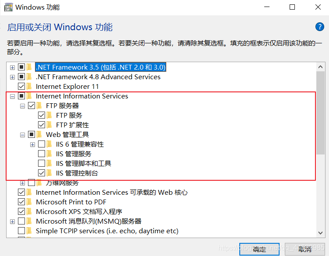
Task: Expand the .NET Framework 3.5 node
Action: (x=12, y=67)
